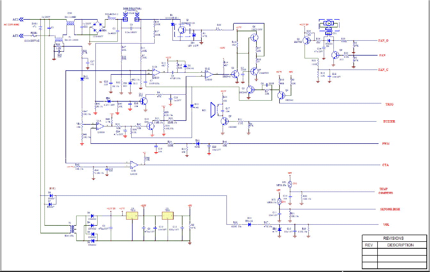Click the AC 220V/50HZ red label
This screenshot has width=430, height=272.
click(11, 25)
